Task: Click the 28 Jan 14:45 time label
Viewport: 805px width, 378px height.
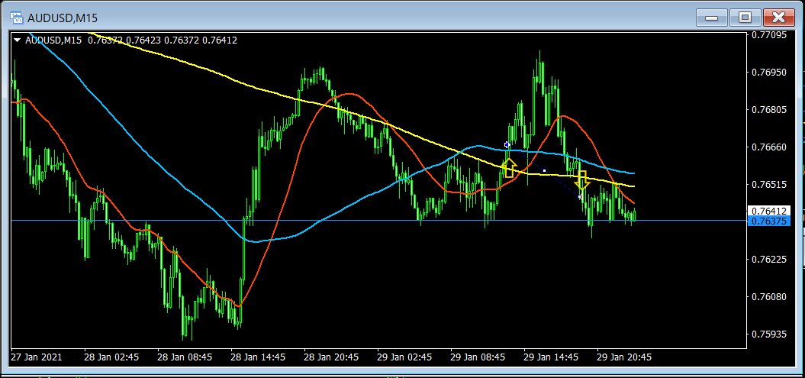Action: coord(258,357)
